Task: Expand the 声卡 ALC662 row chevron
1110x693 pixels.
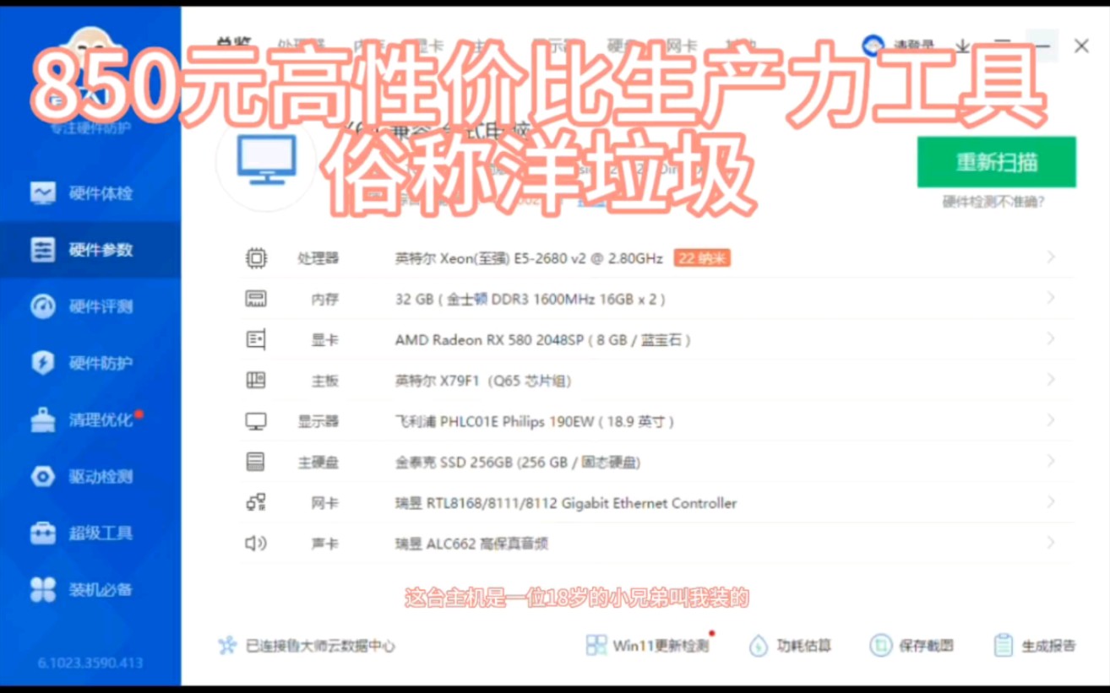Action: (x=1051, y=542)
